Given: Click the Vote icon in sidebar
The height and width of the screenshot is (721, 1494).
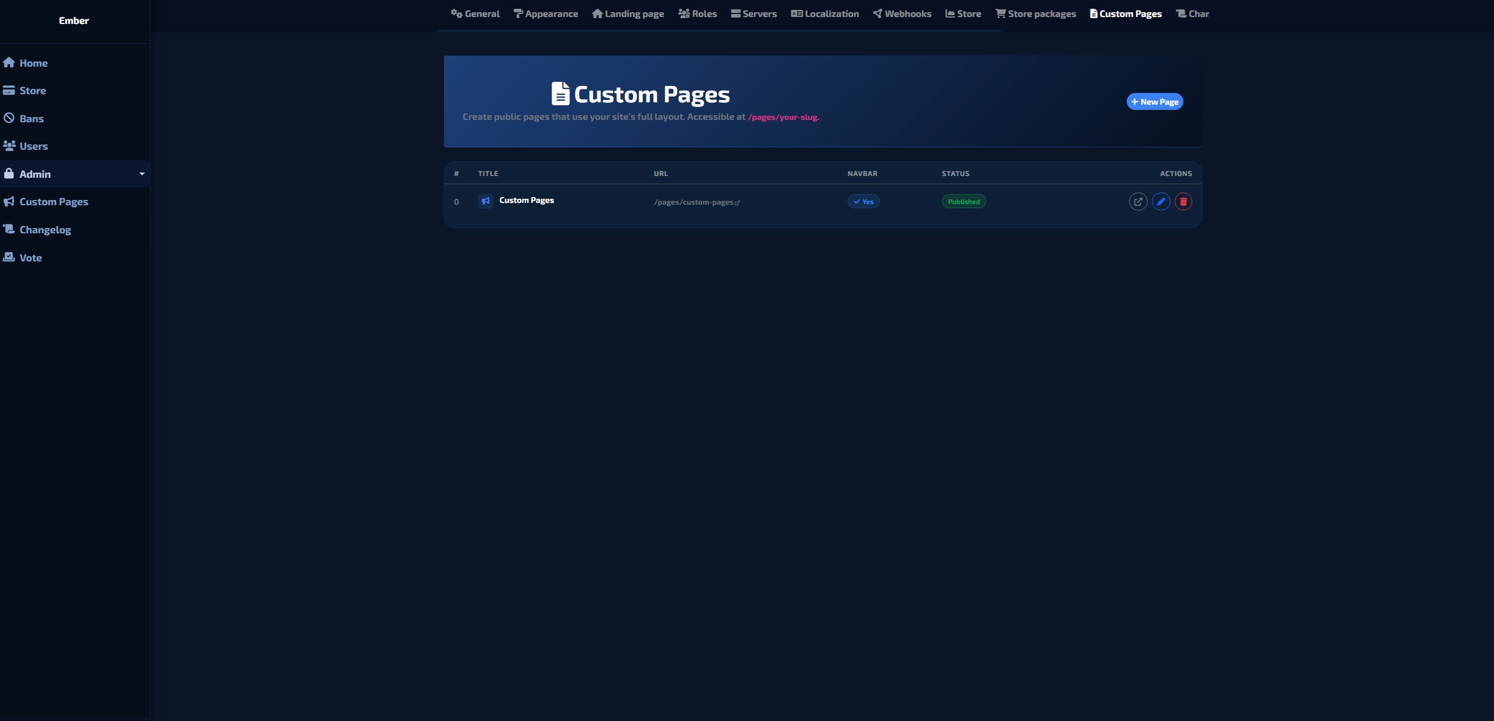Looking at the screenshot, I should click(9, 257).
